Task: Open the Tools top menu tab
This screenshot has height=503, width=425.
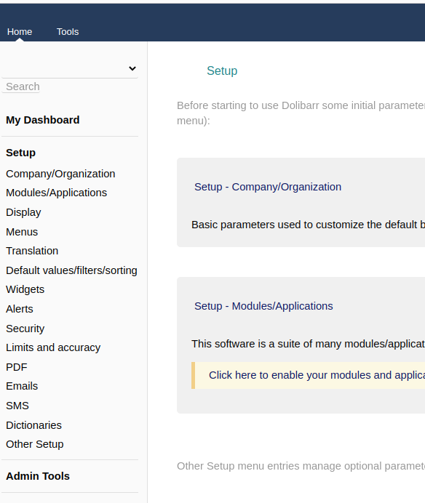Action: click(x=68, y=32)
